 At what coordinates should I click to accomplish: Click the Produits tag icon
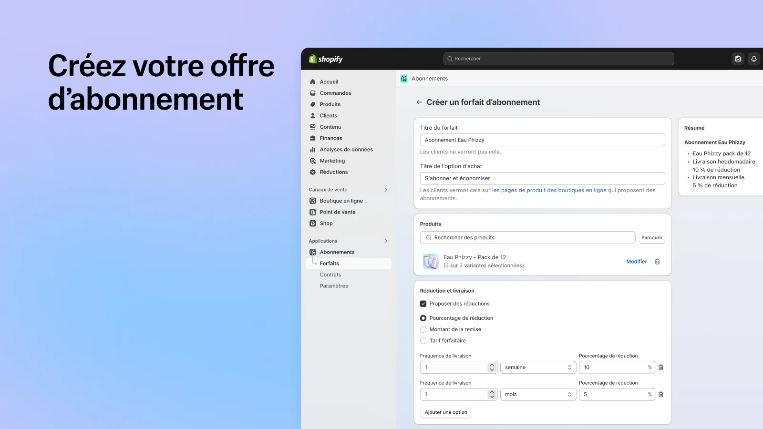[313, 104]
